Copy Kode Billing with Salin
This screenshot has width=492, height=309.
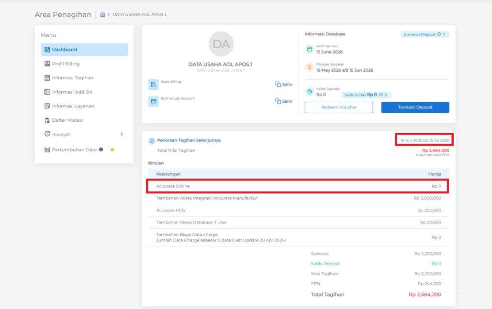click(x=284, y=84)
